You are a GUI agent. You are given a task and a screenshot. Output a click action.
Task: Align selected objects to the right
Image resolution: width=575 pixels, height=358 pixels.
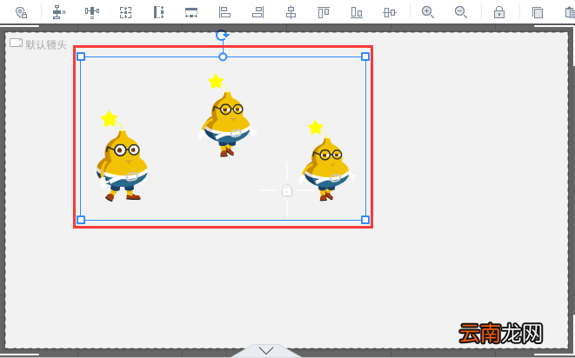coord(257,12)
